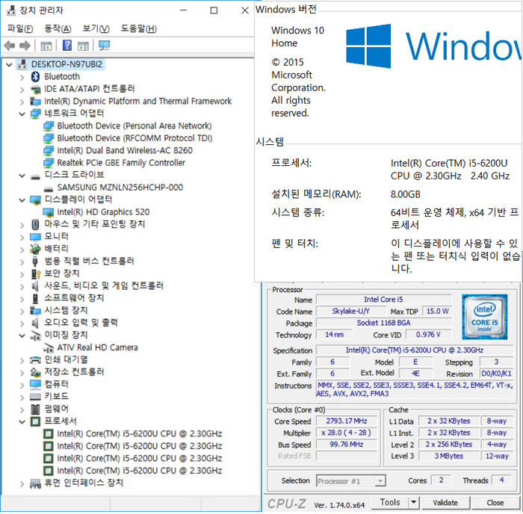Screen dimensions: 523x514
Task: Expand the Intel Dynamic Platform and Thermal Framework node
Action: pos(22,102)
